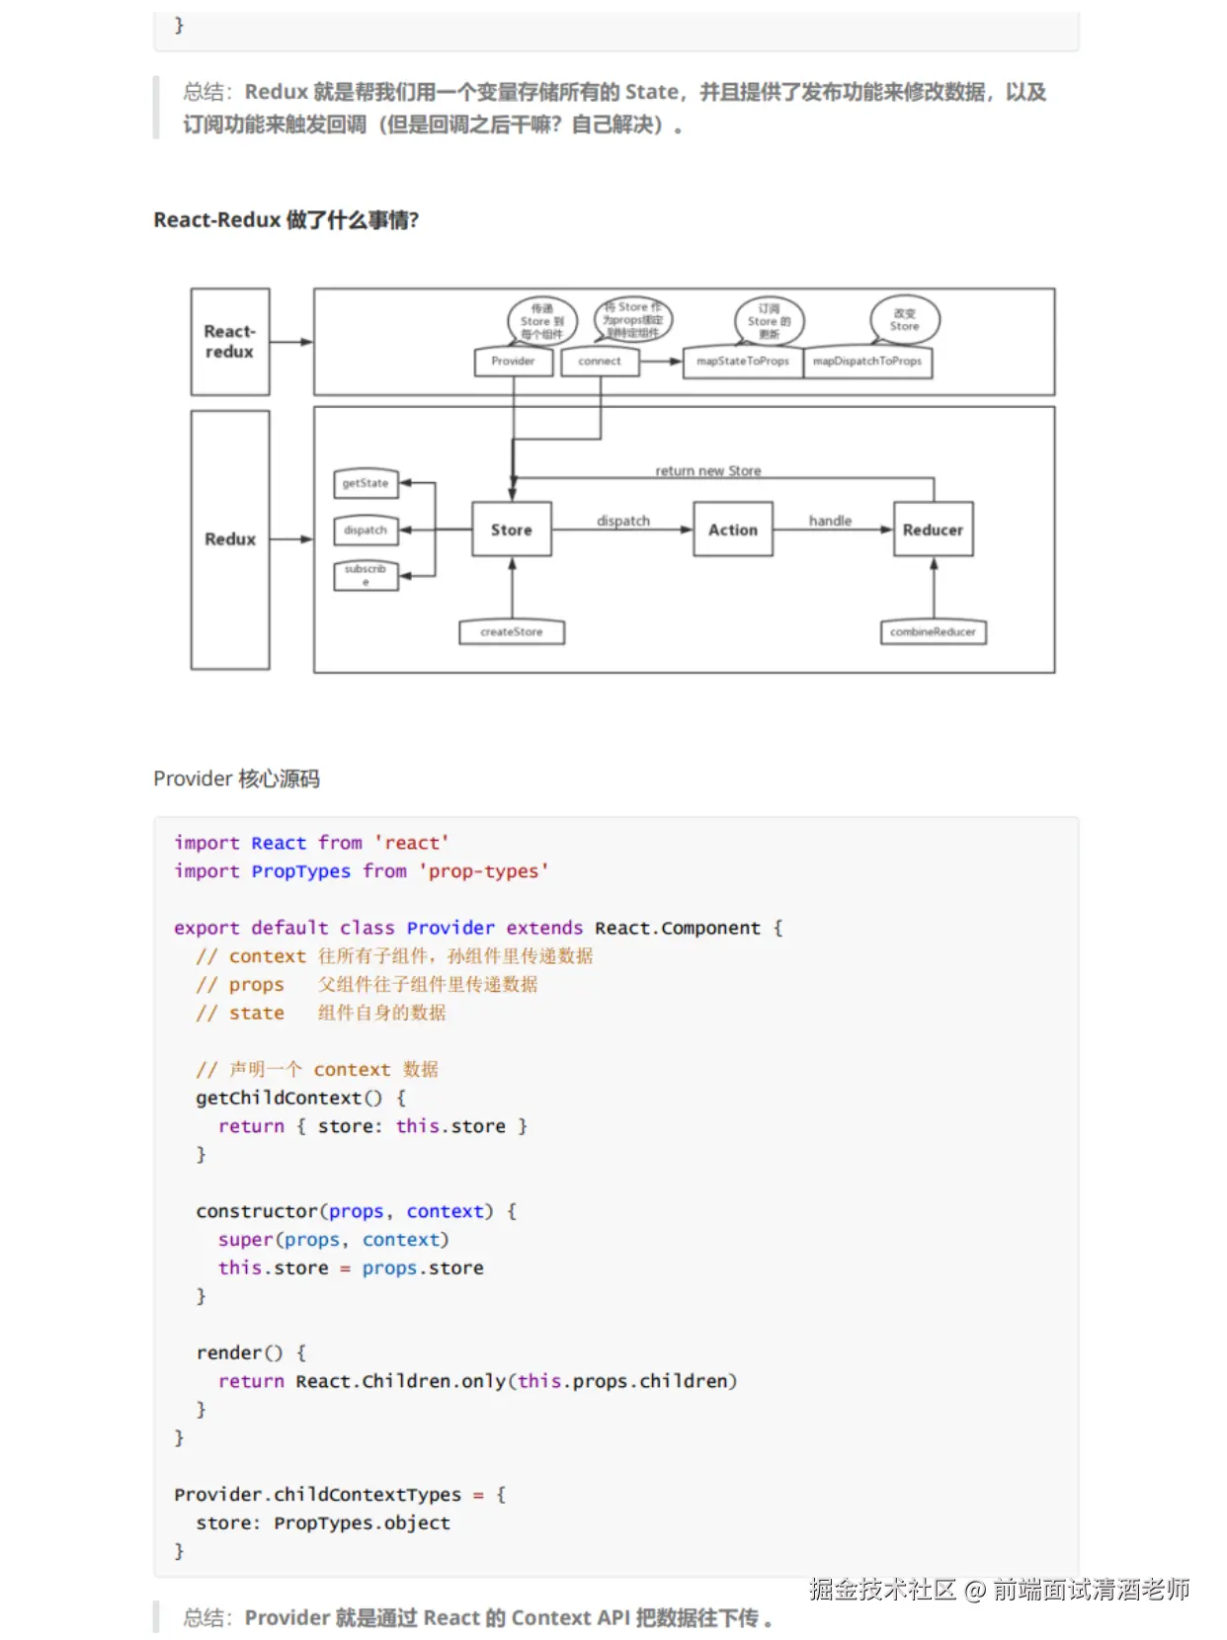Click the line "import PropTypes from 'prop-types'"
The width and height of the screenshot is (1227, 1640).
point(362,871)
